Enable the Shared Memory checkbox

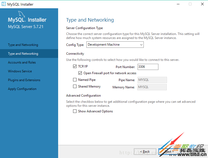(75, 86)
